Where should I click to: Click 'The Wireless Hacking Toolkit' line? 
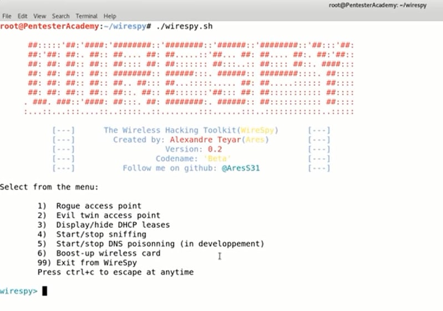tap(191, 130)
